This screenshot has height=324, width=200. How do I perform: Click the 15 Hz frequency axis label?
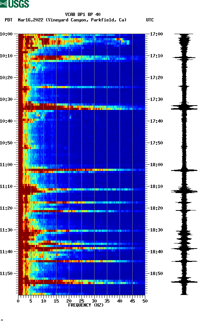pos(56,301)
